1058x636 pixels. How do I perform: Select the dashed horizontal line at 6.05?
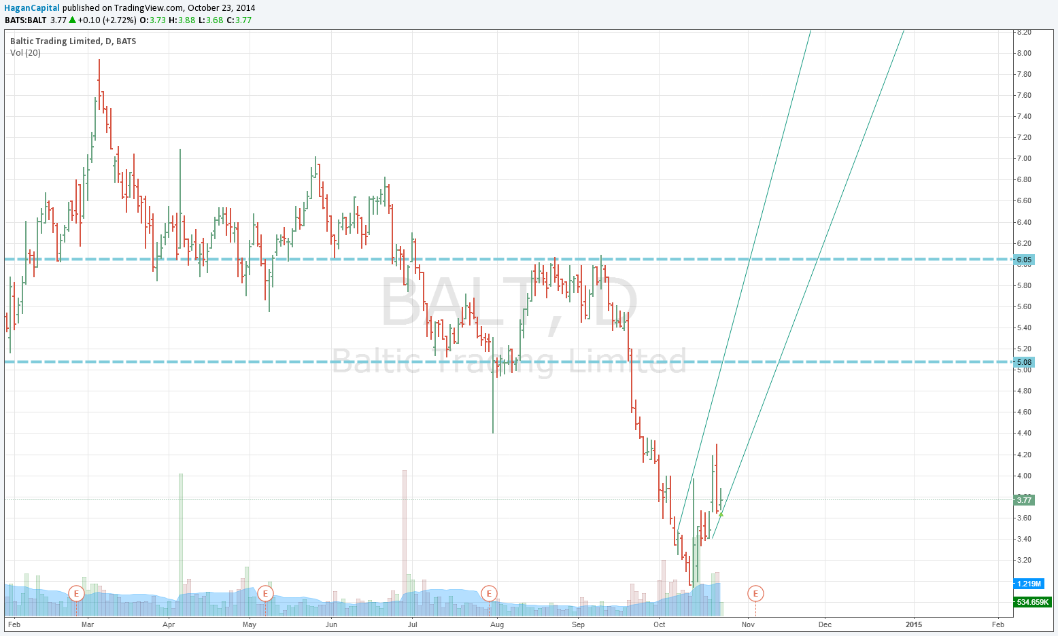click(x=509, y=260)
